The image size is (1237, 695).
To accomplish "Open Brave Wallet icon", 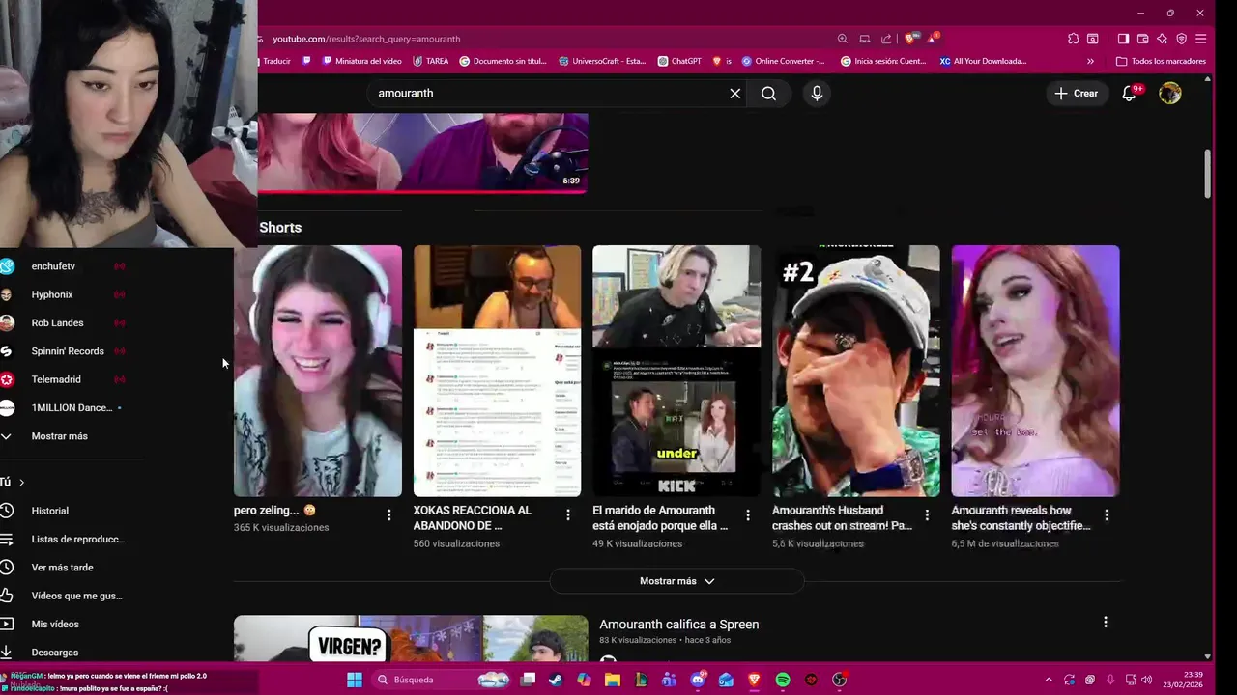I will 1142,39.
